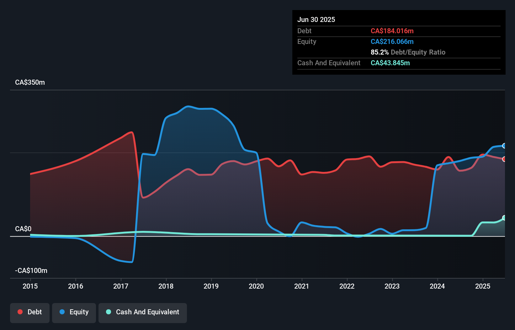
Task: Click the 2025 x-axis label
Action: tap(483, 286)
